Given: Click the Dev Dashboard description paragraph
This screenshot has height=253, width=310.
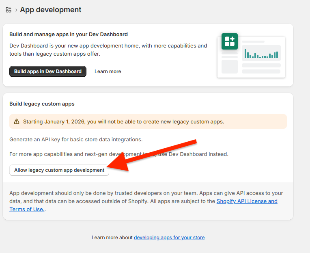Looking at the screenshot, I should [108, 50].
